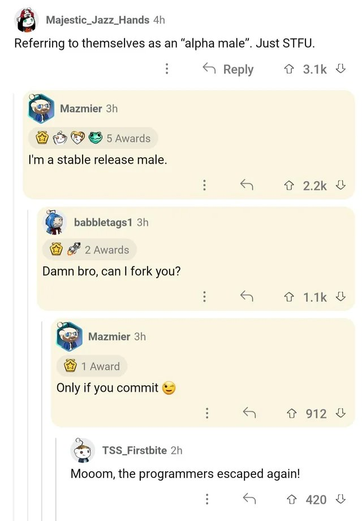Downvote the "stable release male" comment
Screen dimensions: 362x521
[x=341, y=185]
